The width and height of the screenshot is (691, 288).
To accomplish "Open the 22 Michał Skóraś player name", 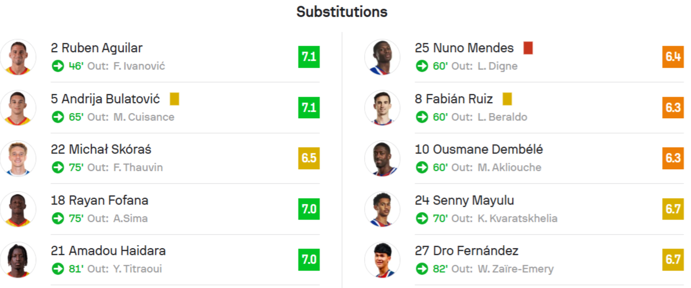I will tap(101, 150).
